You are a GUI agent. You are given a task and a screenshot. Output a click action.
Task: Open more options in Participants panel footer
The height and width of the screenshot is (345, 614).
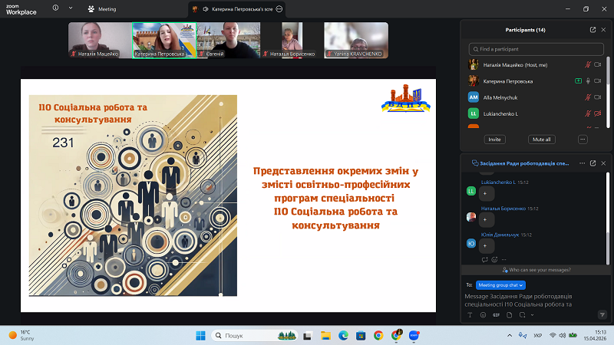click(x=583, y=140)
